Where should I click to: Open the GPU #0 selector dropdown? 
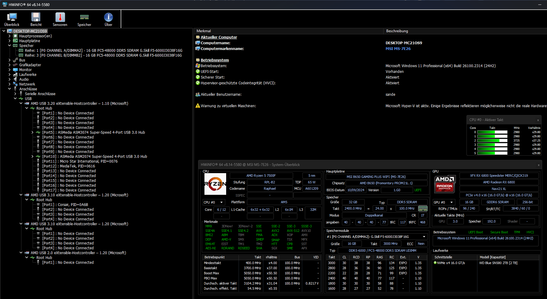point(444,202)
